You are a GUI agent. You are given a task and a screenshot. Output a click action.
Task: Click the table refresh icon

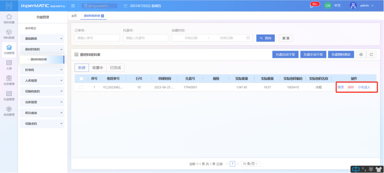point(371,55)
